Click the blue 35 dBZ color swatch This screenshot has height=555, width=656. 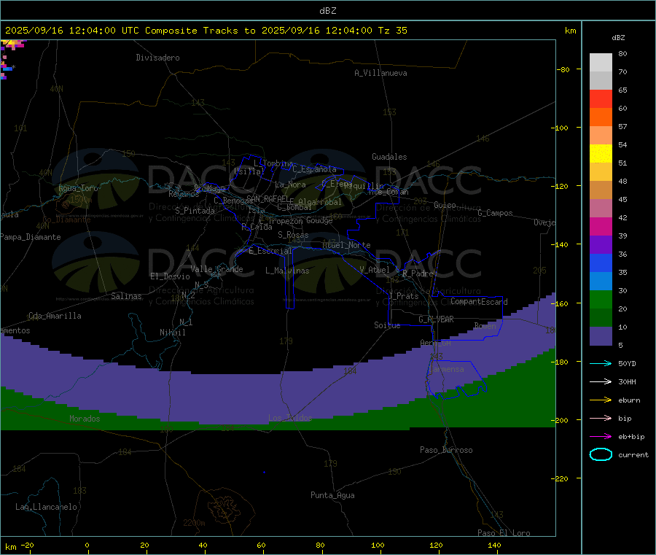[x=601, y=263]
